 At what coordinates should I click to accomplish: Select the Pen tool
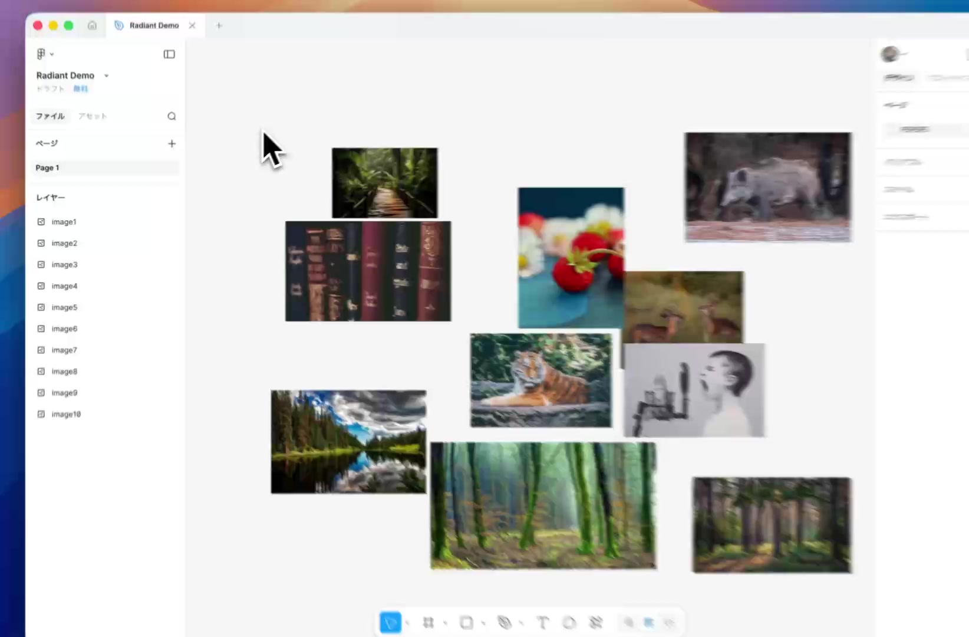(x=505, y=622)
